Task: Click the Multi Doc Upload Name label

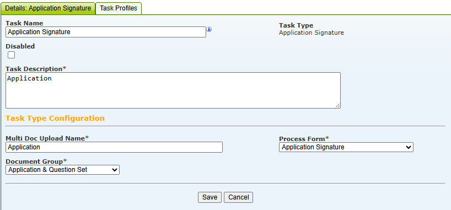Action: point(47,138)
